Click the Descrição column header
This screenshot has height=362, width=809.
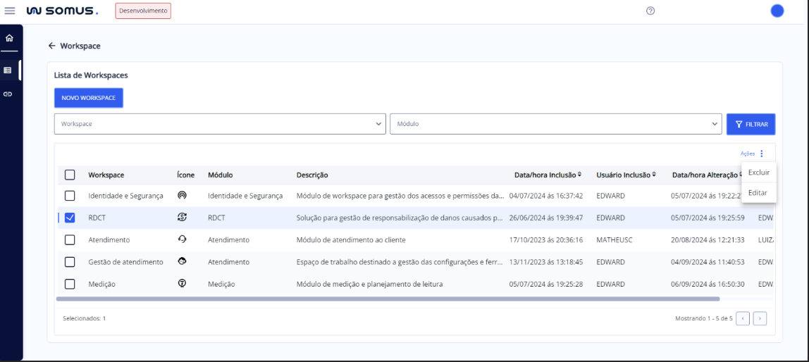coord(312,175)
